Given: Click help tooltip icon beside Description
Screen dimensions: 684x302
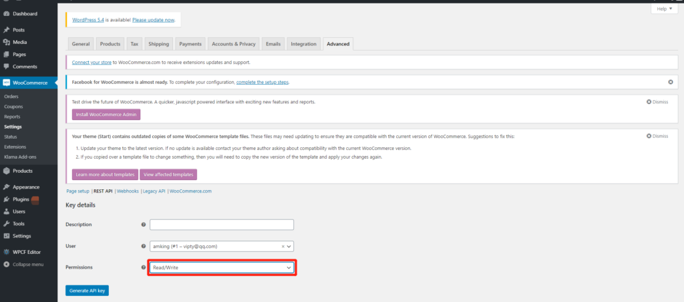Looking at the screenshot, I should (144, 225).
